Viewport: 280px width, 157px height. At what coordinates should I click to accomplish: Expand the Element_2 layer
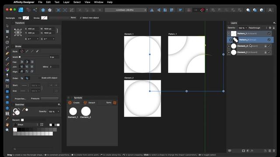pyautogui.click(x=229, y=46)
